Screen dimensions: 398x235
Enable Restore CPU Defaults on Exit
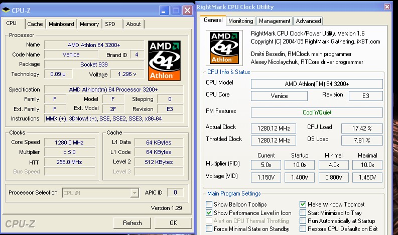[303, 229]
